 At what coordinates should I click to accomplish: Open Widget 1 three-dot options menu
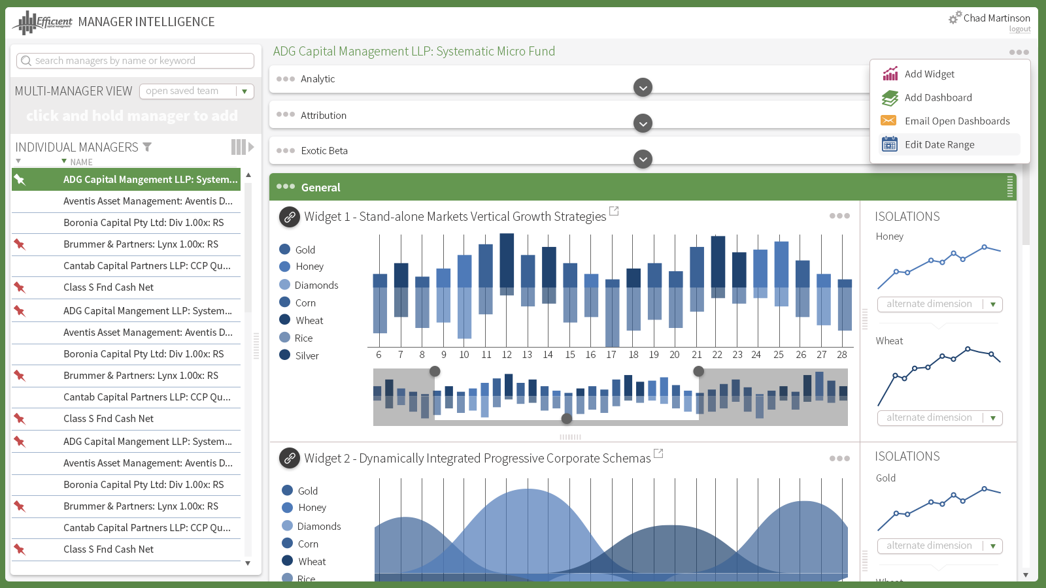point(839,216)
